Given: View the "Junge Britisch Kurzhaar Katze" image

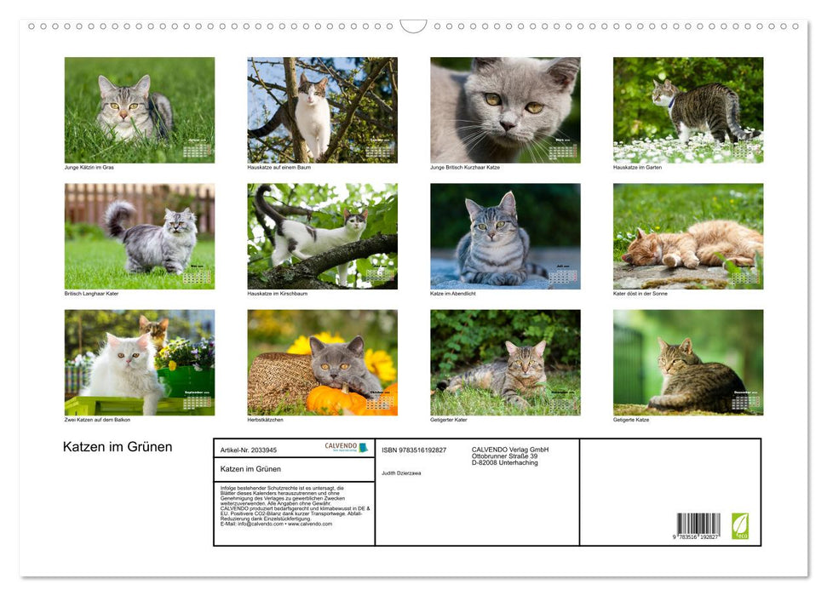Looking at the screenshot, I should [x=503, y=109].
